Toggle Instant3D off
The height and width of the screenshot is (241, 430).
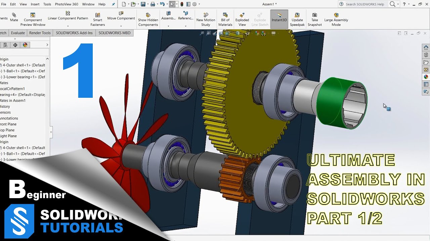click(x=279, y=18)
